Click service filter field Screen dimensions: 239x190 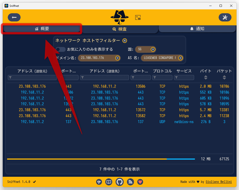[x=184, y=77]
